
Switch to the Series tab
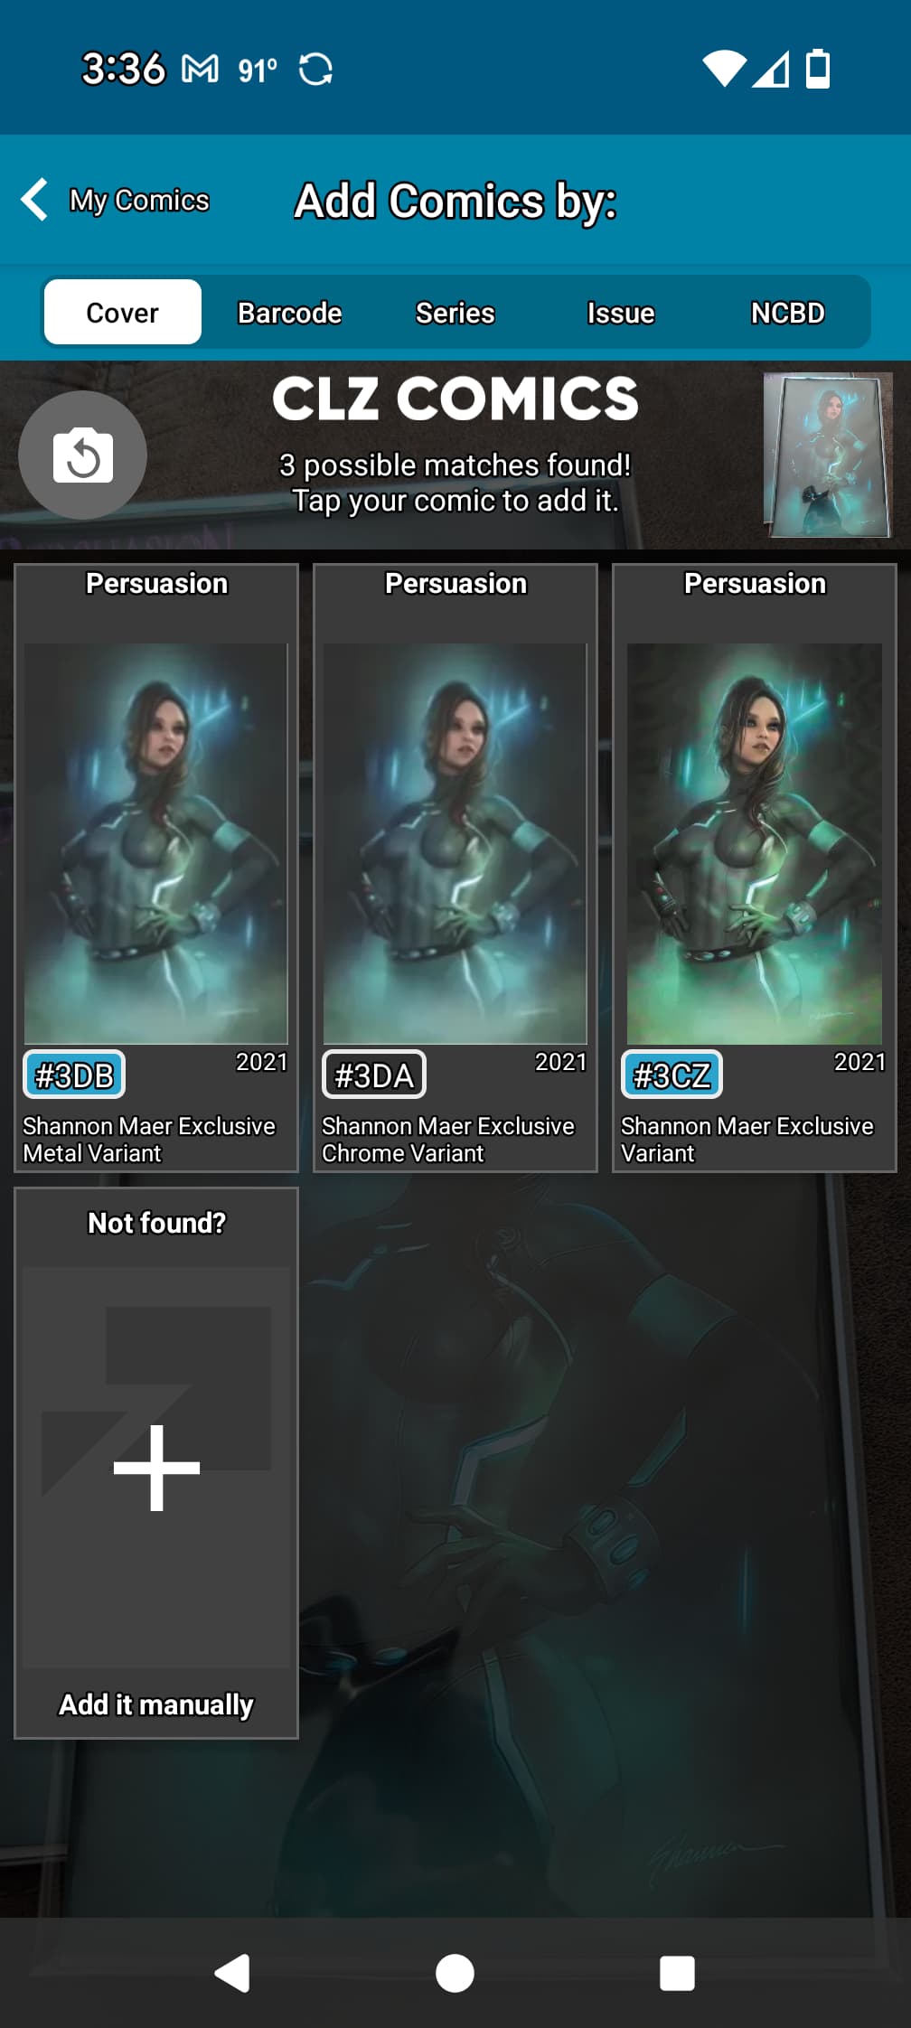tap(455, 313)
